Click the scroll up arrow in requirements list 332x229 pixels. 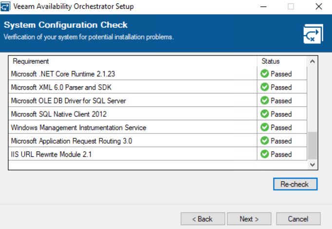(x=313, y=61)
